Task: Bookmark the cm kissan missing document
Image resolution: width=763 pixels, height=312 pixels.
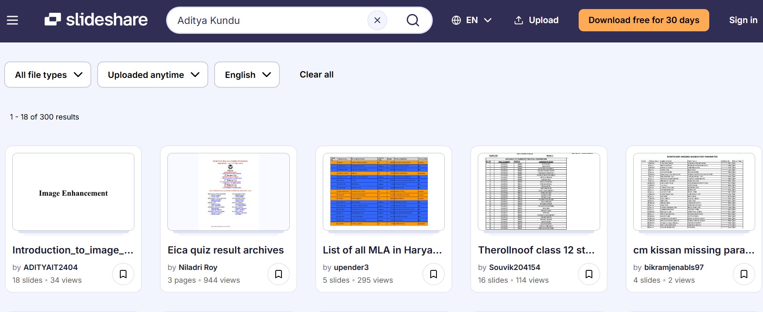Action: (x=744, y=274)
